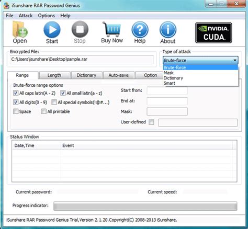
Task: Switch to the Range tab
Action: pyautogui.click(x=22, y=75)
